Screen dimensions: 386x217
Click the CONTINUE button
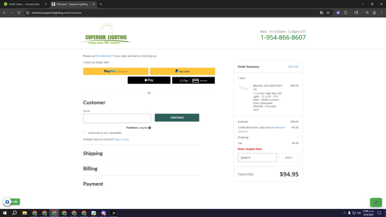(177, 117)
